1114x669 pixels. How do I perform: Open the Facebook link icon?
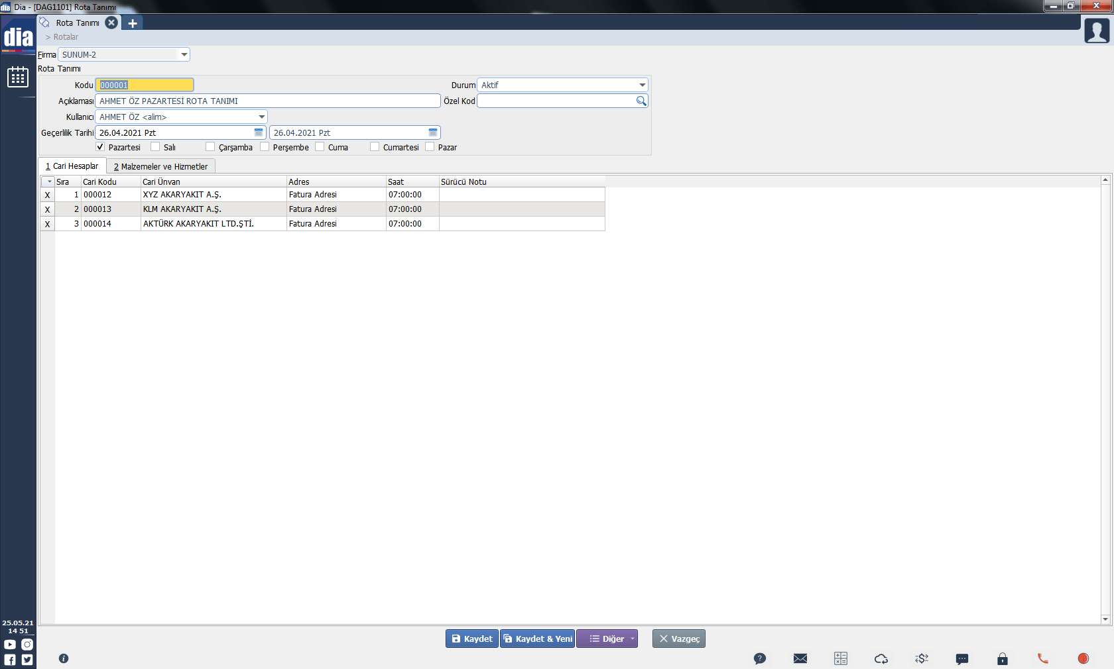[x=10, y=660]
